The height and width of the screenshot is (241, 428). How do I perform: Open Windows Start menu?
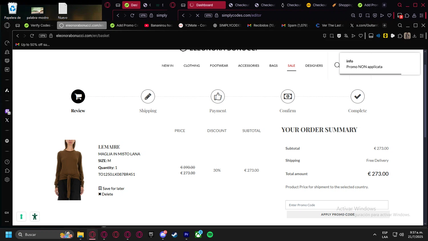[x=9, y=235]
